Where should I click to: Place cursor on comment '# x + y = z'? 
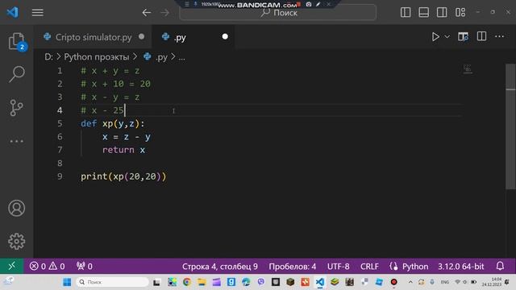pos(110,71)
